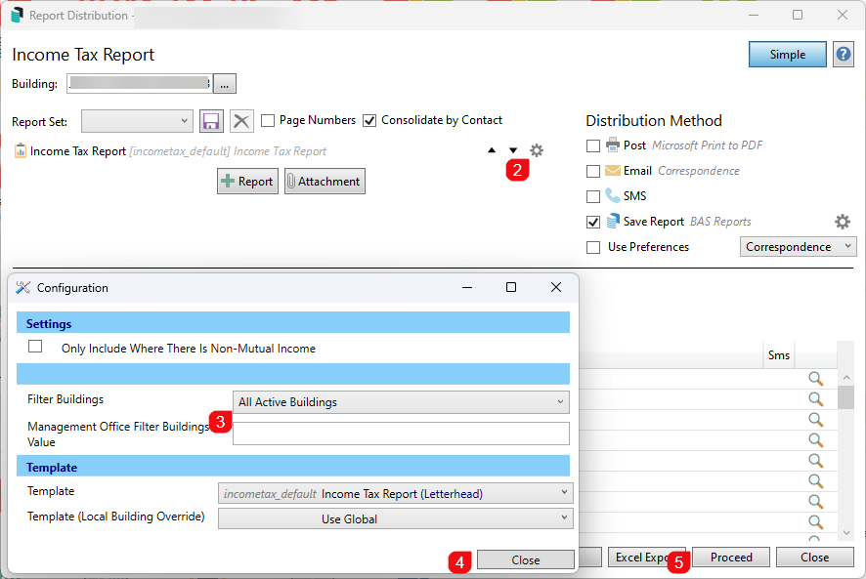866x579 pixels.
Task: Click the Save Report database icon
Action: 613,221
